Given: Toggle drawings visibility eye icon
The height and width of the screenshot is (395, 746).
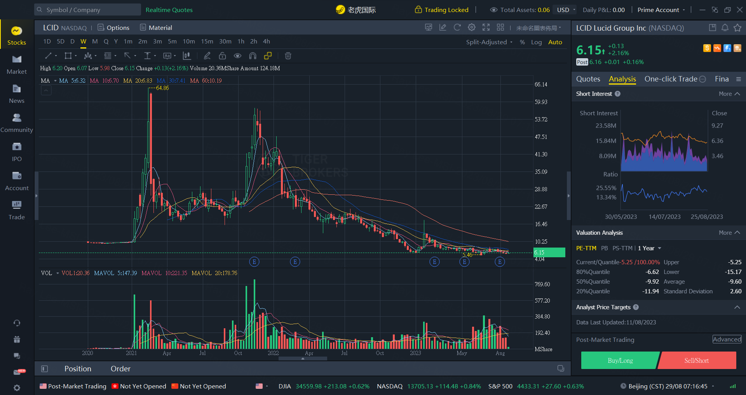Looking at the screenshot, I should 237,56.
